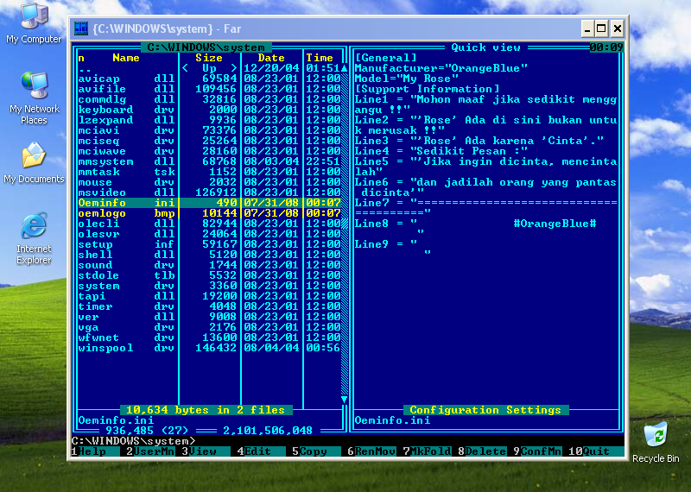
Task: Click the 00:09 clock in the corner
Action: tap(606, 47)
